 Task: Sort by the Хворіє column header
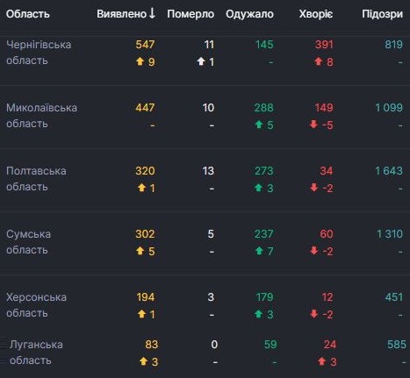(x=316, y=14)
